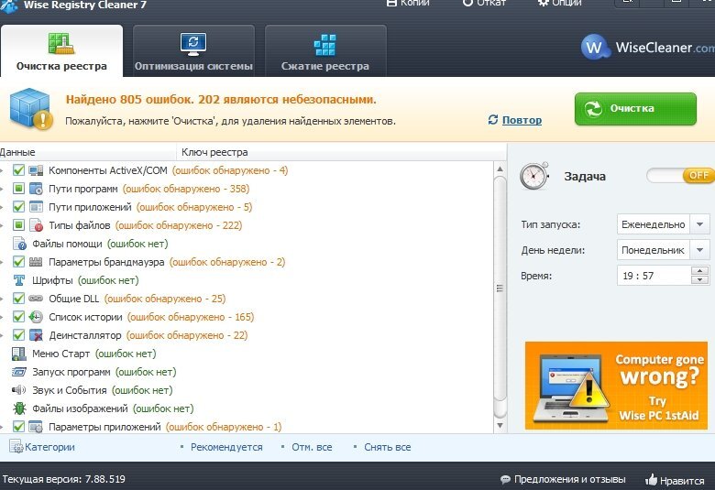Uncheck the Общие DLL checkbox

coord(18,298)
